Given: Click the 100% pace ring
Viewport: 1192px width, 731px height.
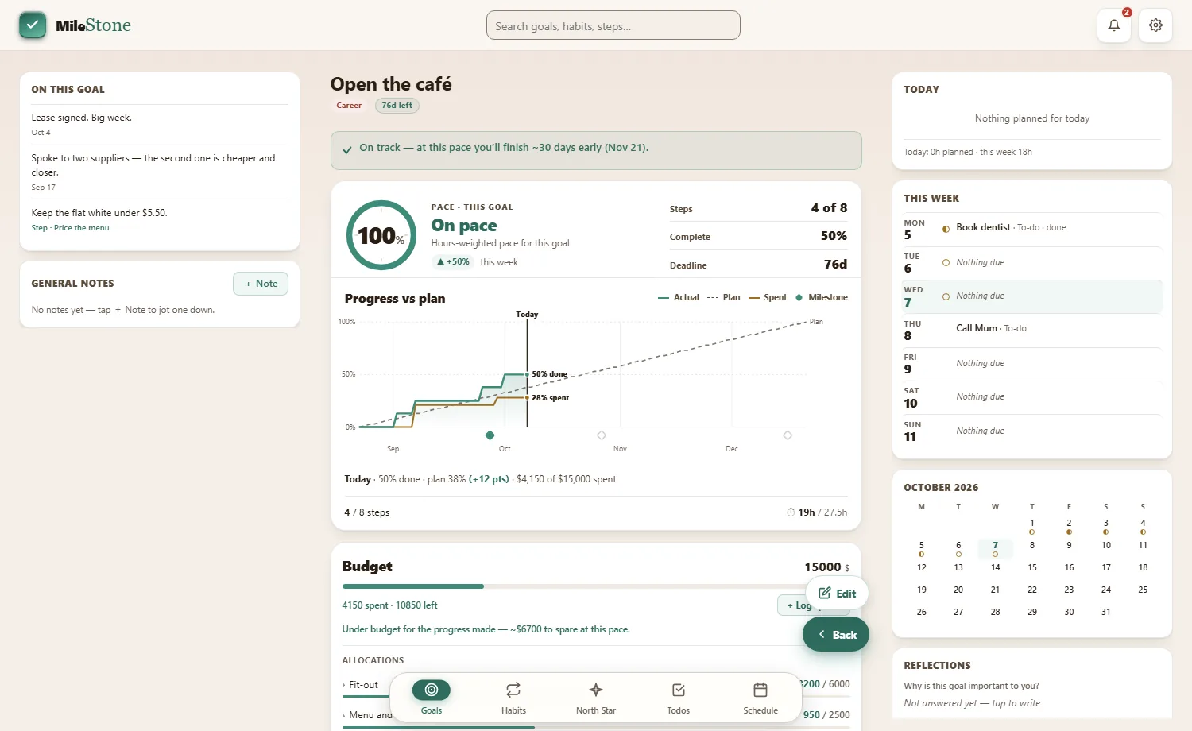Looking at the screenshot, I should pos(381,235).
